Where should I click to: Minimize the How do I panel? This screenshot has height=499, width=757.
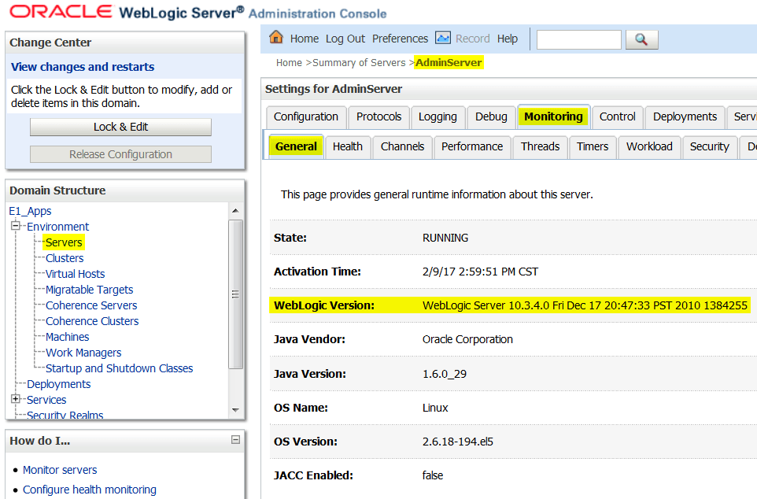click(x=235, y=440)
